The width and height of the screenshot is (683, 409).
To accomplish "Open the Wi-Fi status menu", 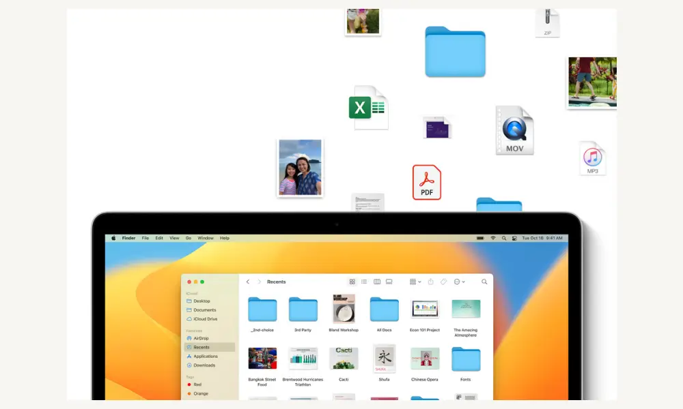I will tap(493, 238).
